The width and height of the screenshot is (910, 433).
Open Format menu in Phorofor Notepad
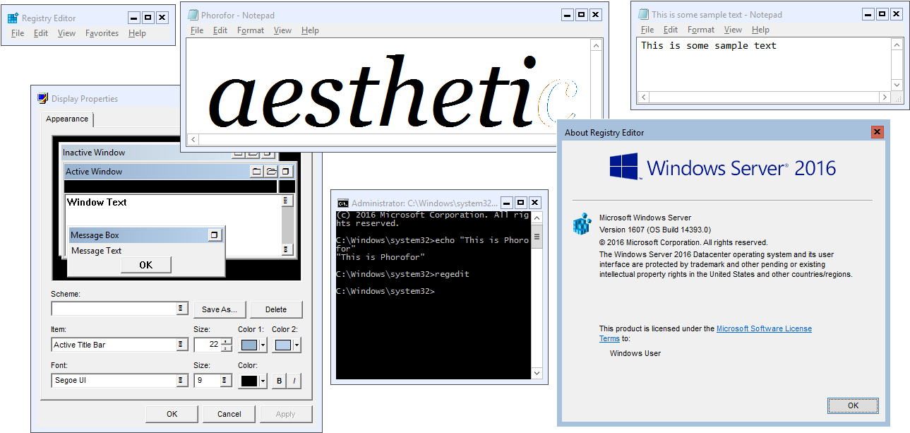tap(251, 30)
